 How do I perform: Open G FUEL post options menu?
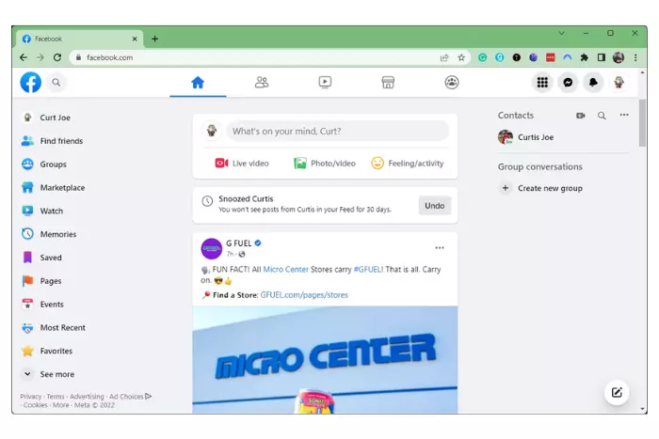[x=440, y=247]
